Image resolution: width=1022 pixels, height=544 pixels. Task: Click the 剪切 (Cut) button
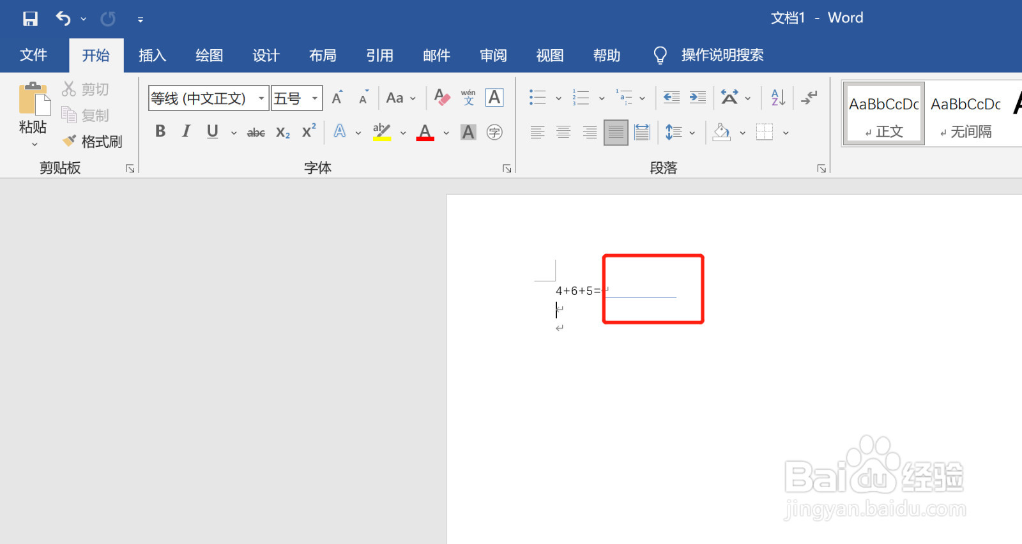[x=85, y=89]
